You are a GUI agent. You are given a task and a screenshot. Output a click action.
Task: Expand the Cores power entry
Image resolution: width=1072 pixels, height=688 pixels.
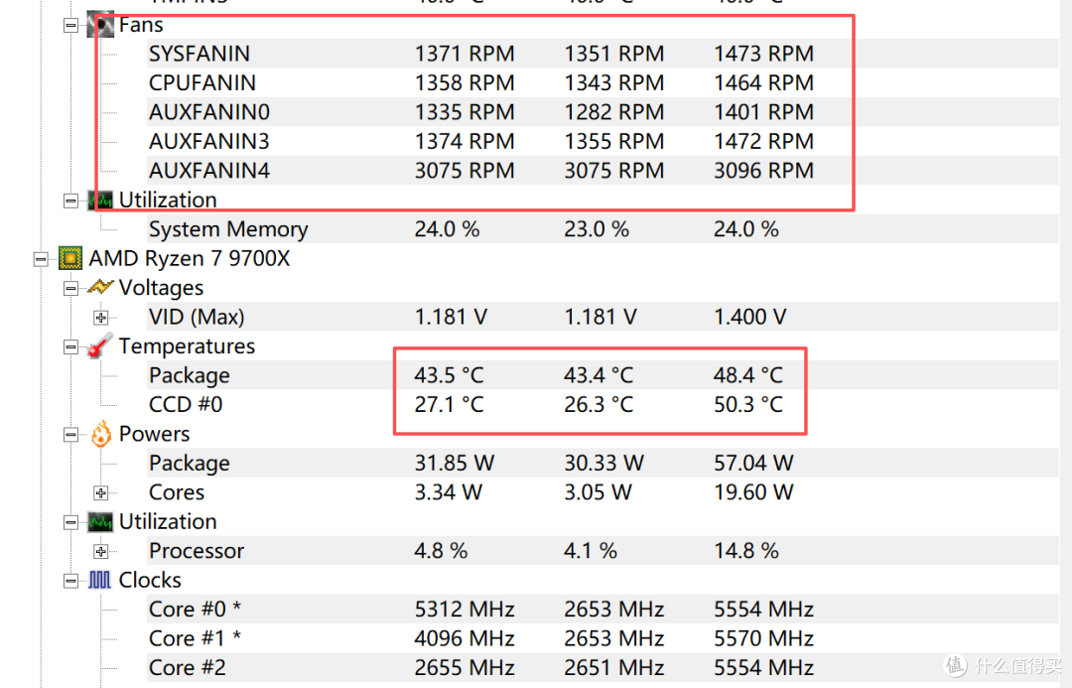(x=100, y=493)
